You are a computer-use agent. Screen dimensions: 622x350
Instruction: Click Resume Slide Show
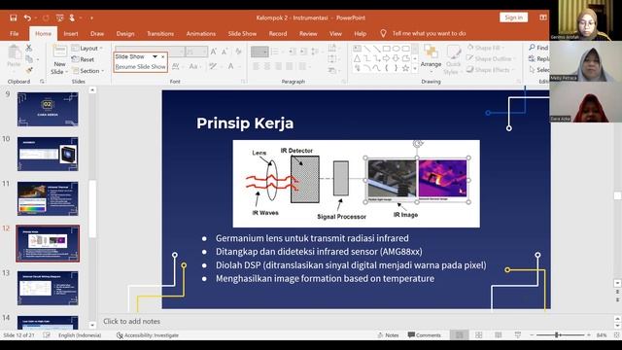pyautogui.click(x=140, y=67)
